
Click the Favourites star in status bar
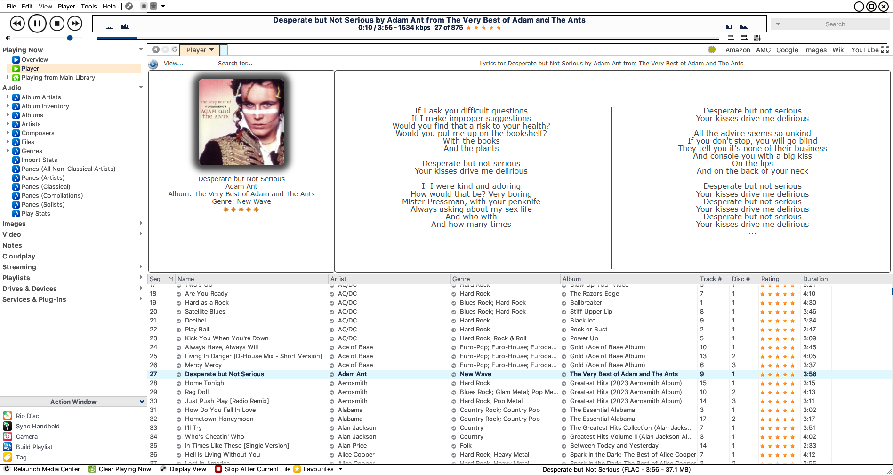tap(297, 469)
